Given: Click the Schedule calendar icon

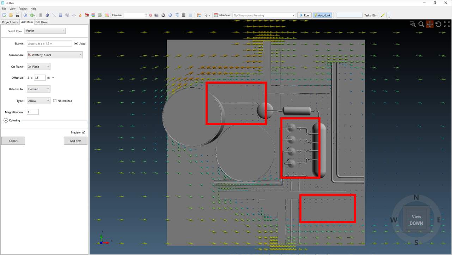Looking at the screenshot, I should pyautogui.click(x=216, y=15).
